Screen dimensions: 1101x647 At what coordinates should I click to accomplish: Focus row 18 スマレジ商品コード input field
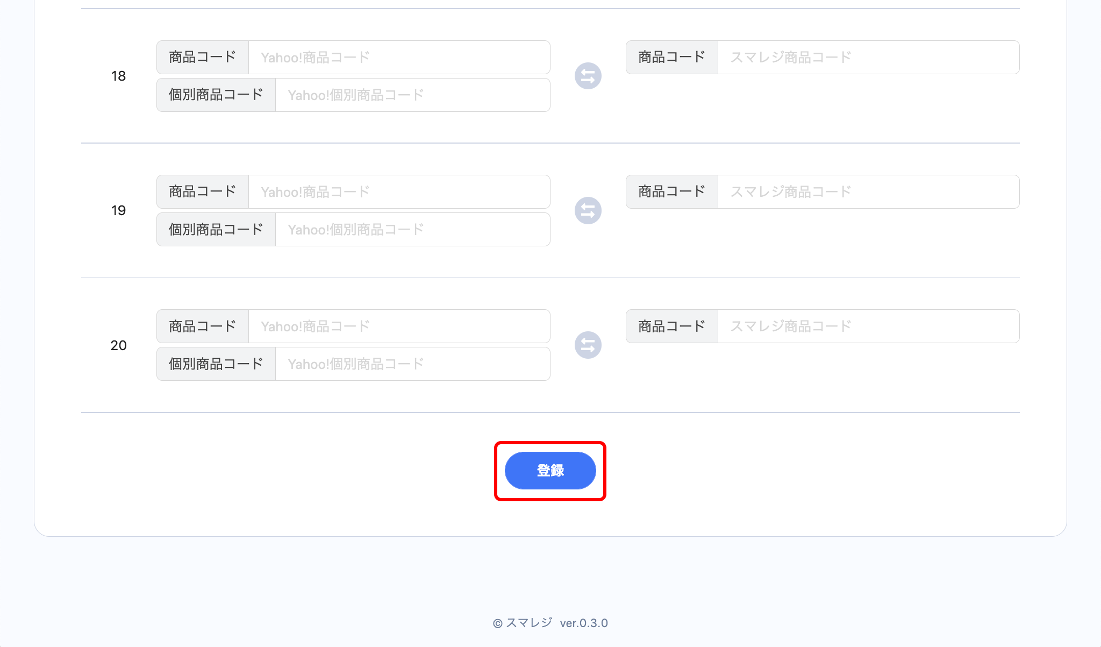pos(868,58)
